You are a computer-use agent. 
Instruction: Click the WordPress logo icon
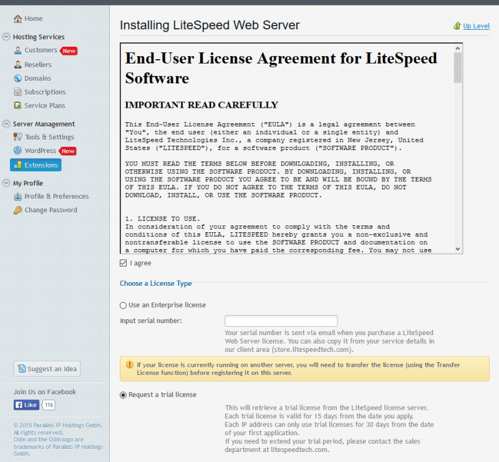pyautogui.click(x=18, y=150)
